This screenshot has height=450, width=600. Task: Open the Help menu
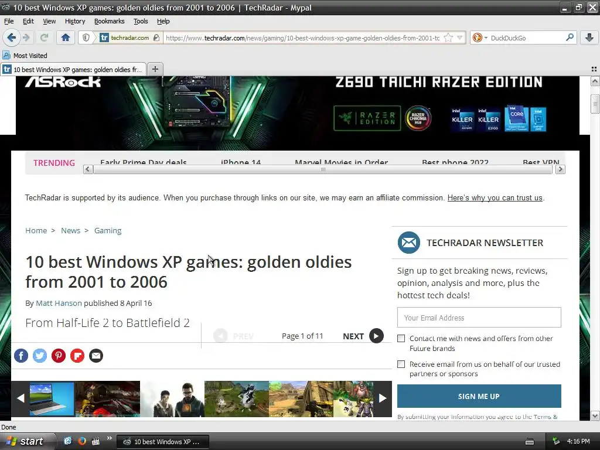click(163, 21)
